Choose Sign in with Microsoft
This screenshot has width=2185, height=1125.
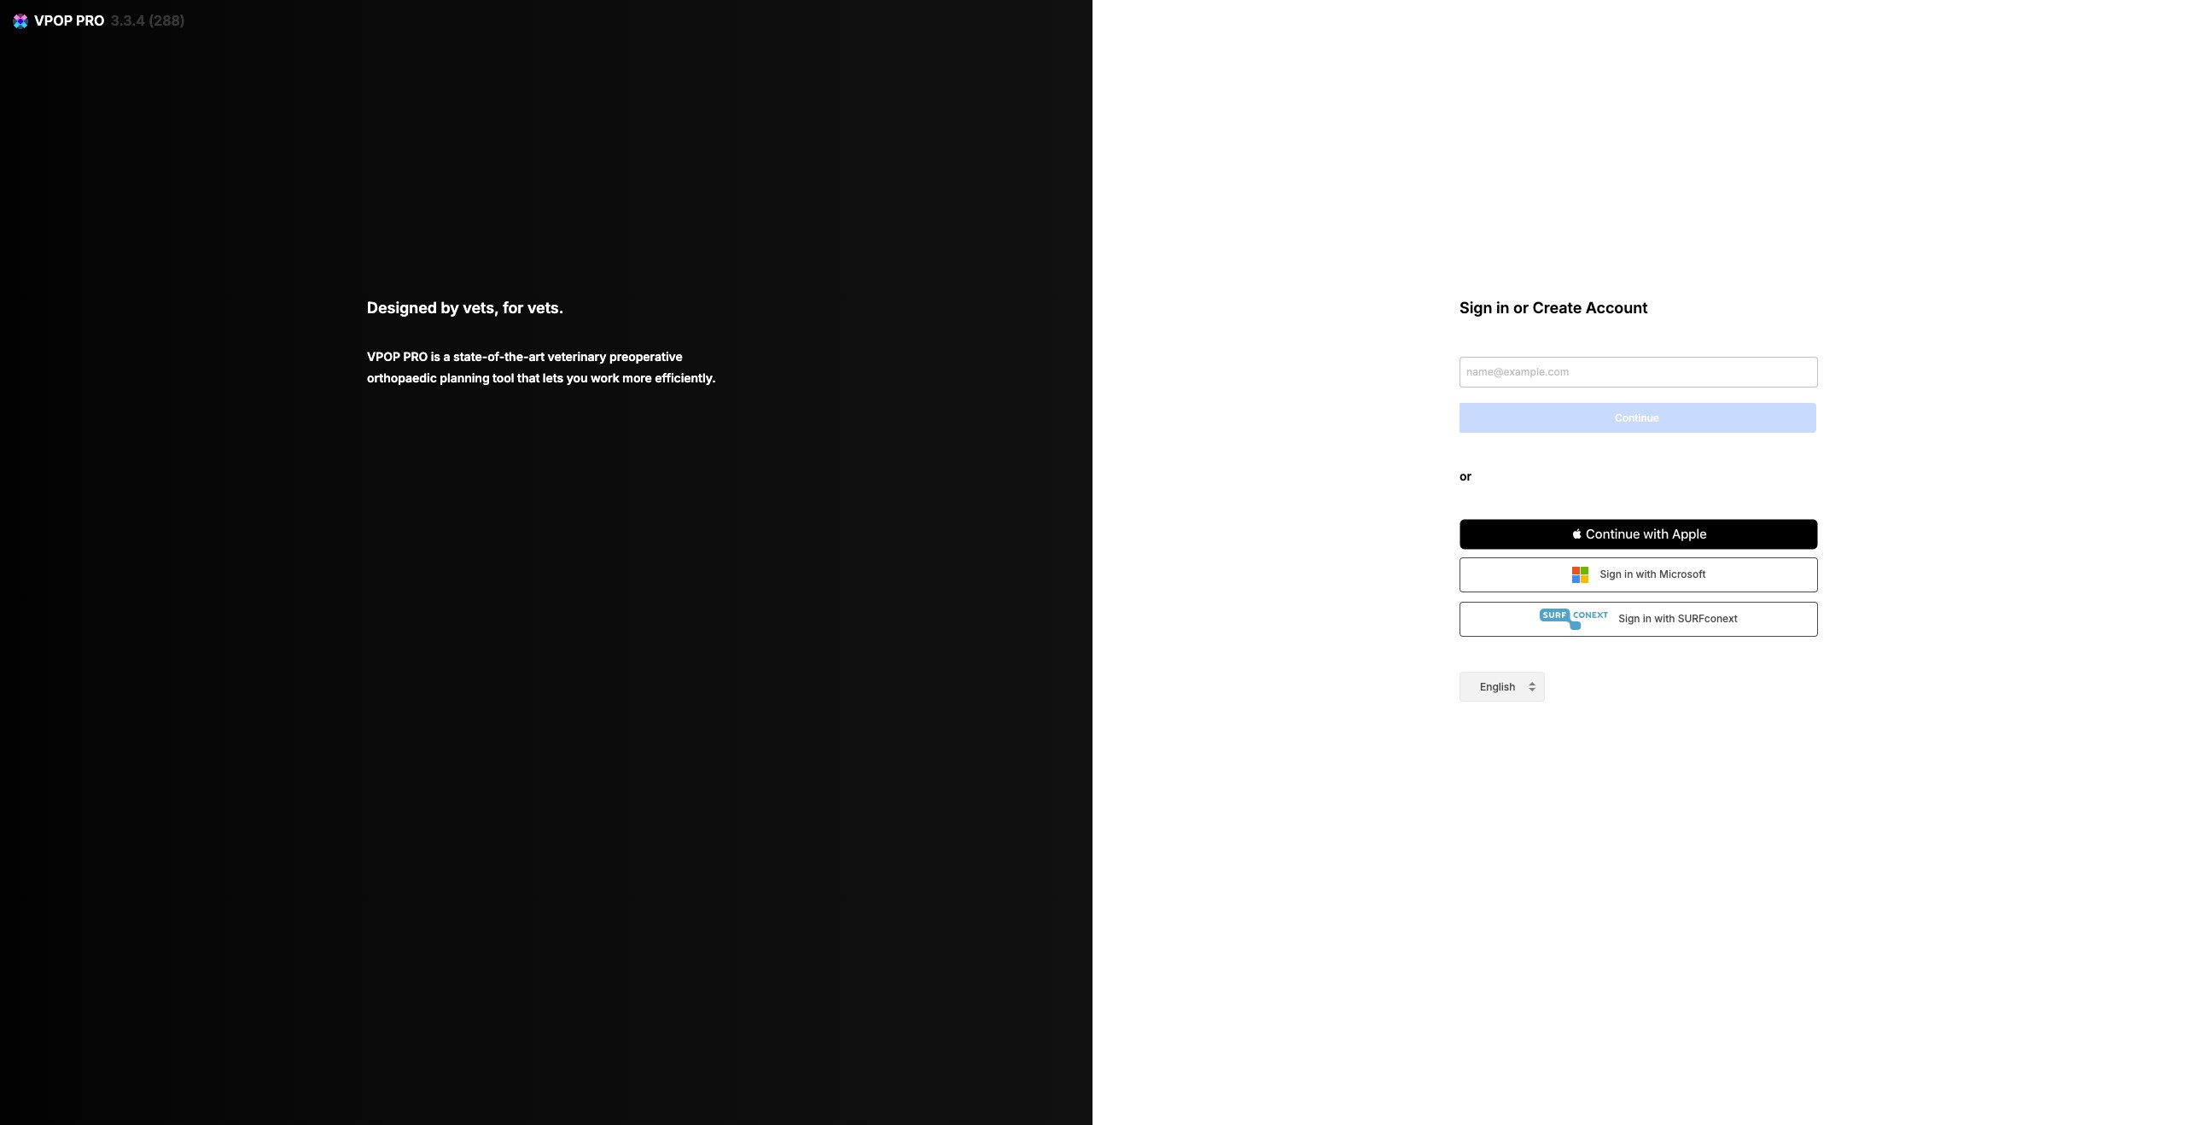(x=1637, y=574)
